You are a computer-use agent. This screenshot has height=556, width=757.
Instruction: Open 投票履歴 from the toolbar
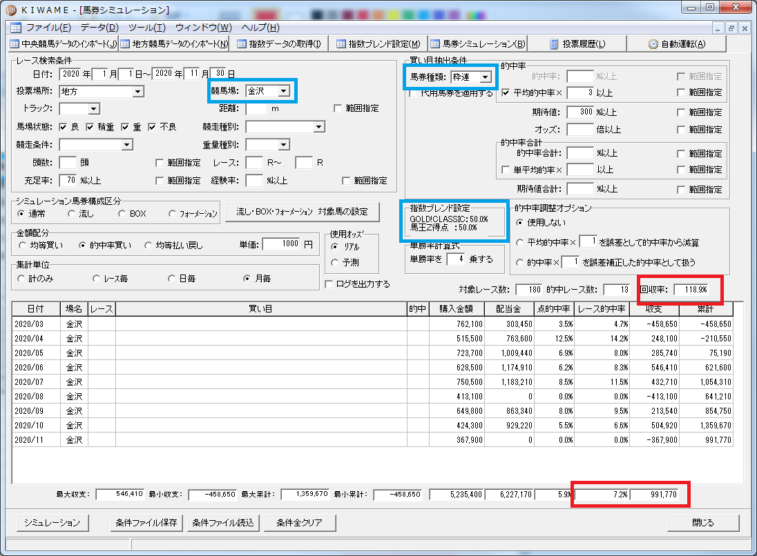point(577,44)
